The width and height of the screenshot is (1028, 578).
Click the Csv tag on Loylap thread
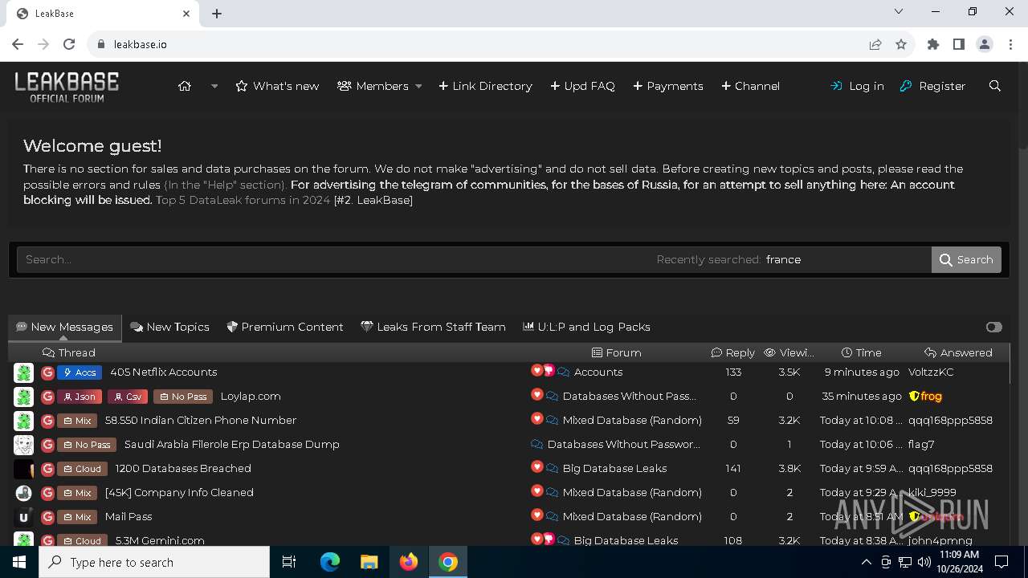click(128, 397)
